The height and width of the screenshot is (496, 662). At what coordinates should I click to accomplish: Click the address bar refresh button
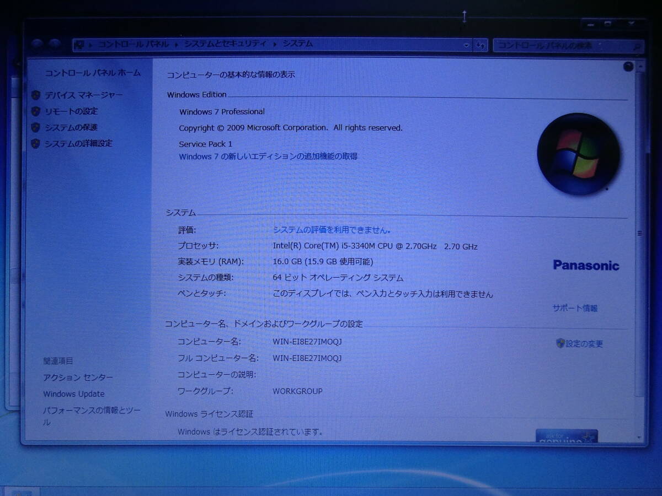481,45
